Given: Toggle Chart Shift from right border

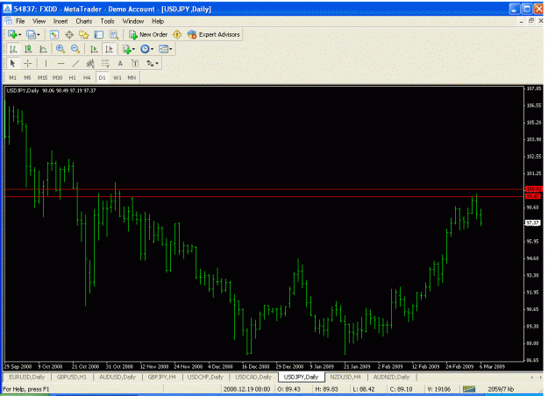Looking at the screenshot, I should tap(109, 49).
